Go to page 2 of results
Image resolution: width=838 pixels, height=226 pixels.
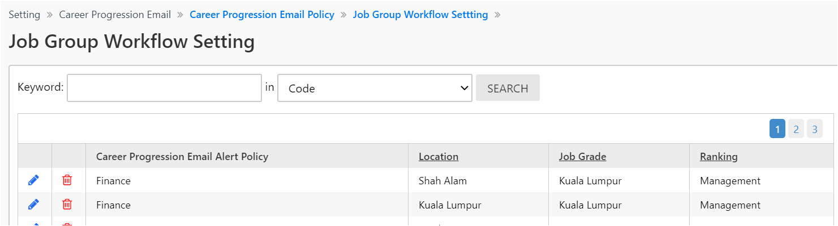click(x=796, y=130)
